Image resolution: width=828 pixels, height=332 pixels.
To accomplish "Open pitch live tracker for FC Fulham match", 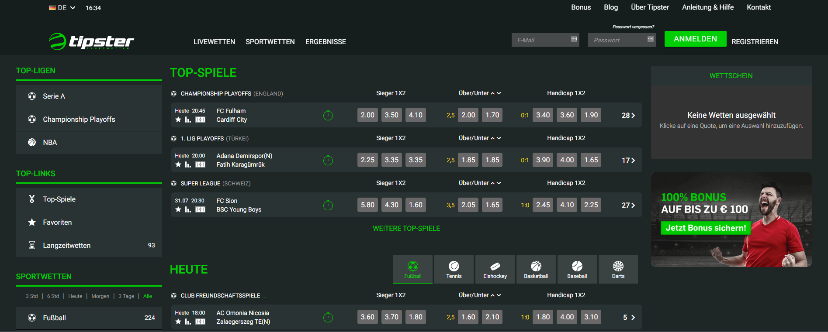I will pyautogui.click(x=200, y=120).
